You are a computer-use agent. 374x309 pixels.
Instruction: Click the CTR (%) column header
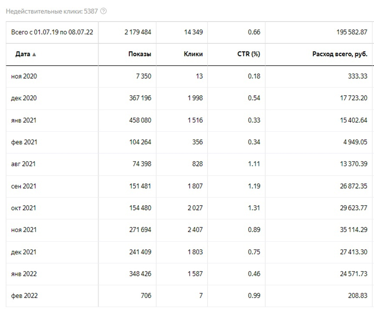coord(249,54)
